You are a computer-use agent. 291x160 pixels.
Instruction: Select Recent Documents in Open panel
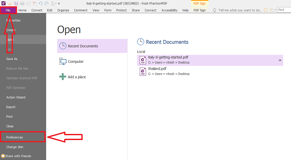[92, 46]
